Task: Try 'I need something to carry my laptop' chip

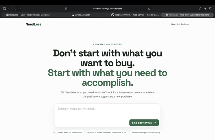Action: pyautogui.click(x=146, y=133)
